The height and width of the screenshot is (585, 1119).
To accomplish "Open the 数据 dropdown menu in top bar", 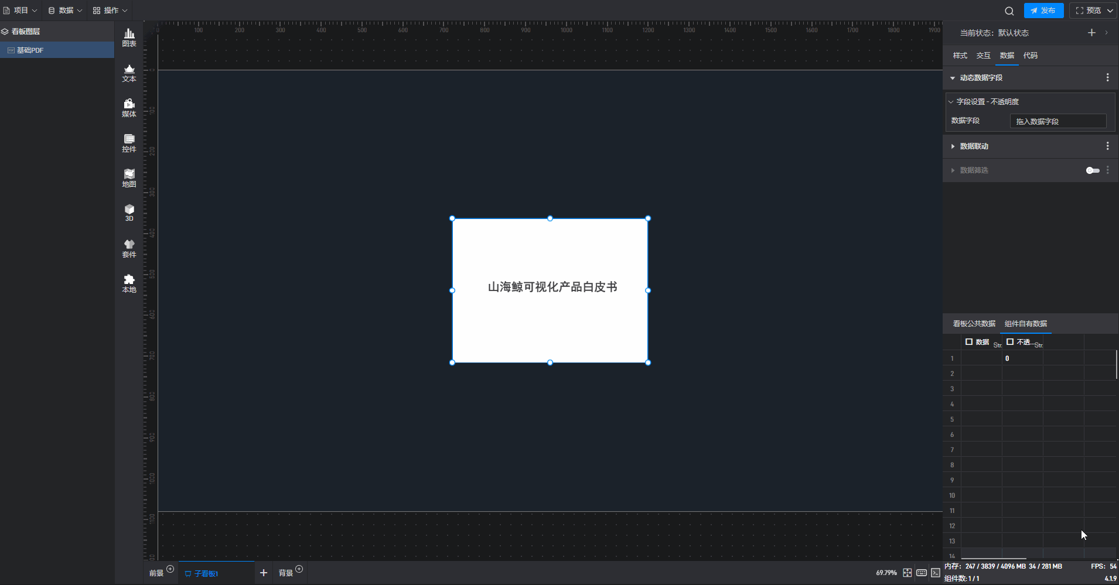I will (65, 11).
